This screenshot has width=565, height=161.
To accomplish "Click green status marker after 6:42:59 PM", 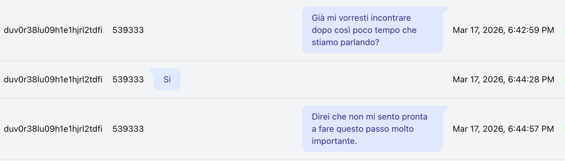I will coord(564,30).
